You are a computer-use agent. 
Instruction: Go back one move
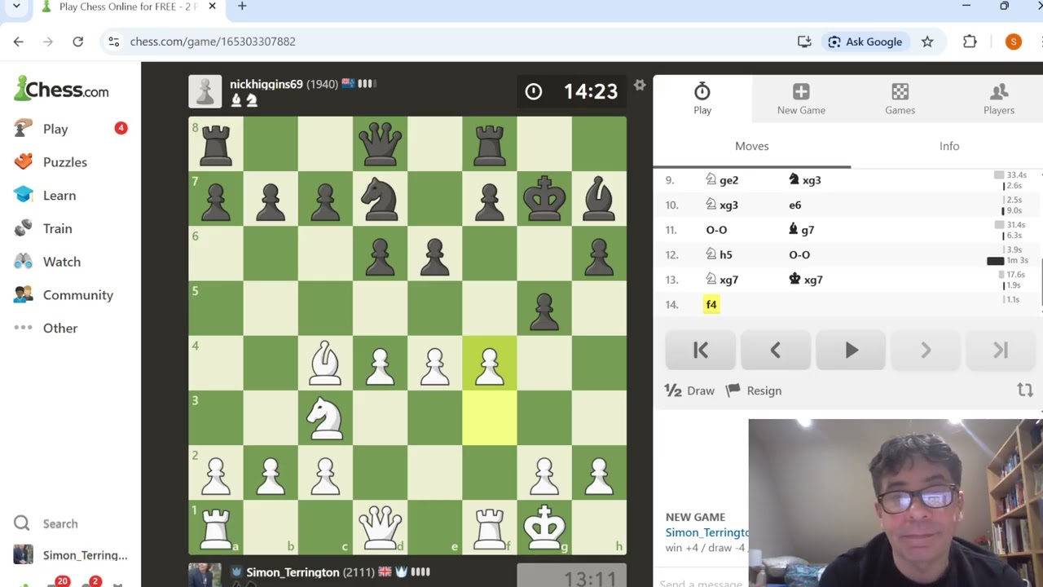775,351
